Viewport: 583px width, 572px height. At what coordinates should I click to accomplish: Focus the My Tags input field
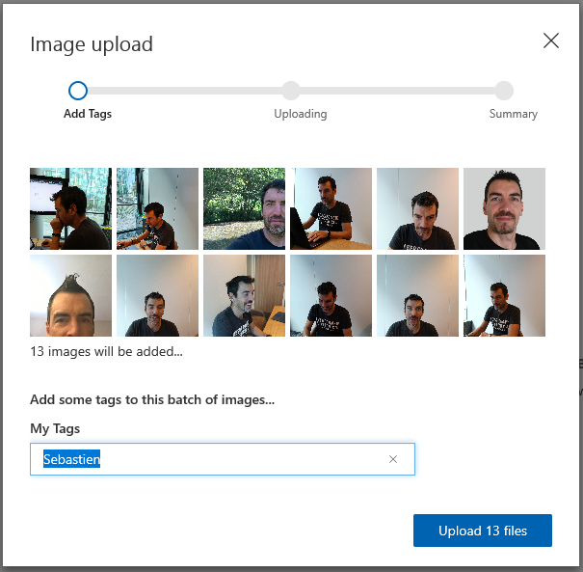[x=223, y=459]
